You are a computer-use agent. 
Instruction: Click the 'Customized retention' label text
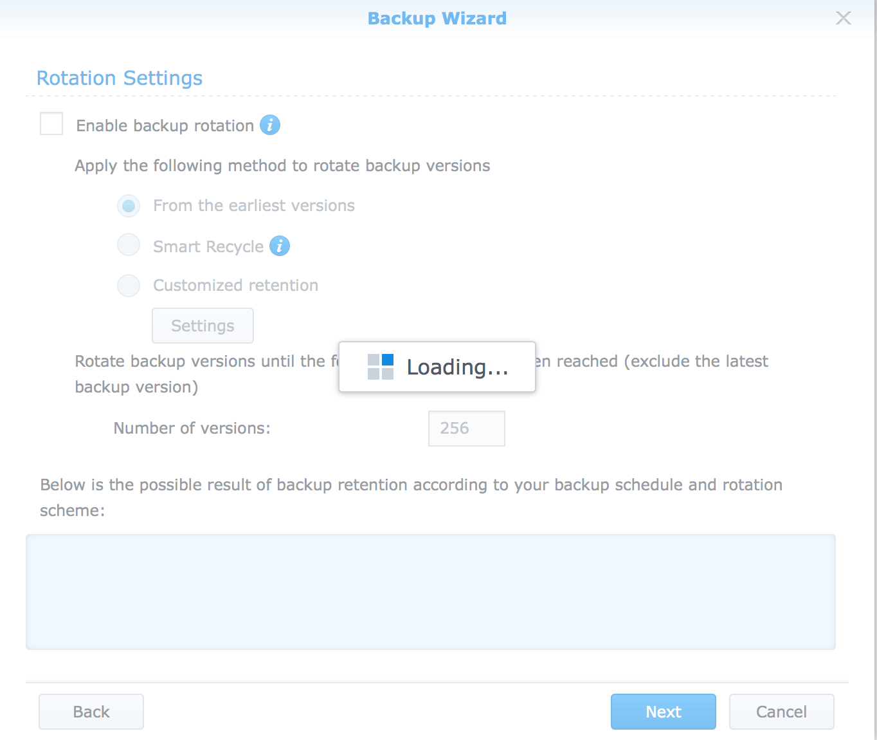point(235,286)
